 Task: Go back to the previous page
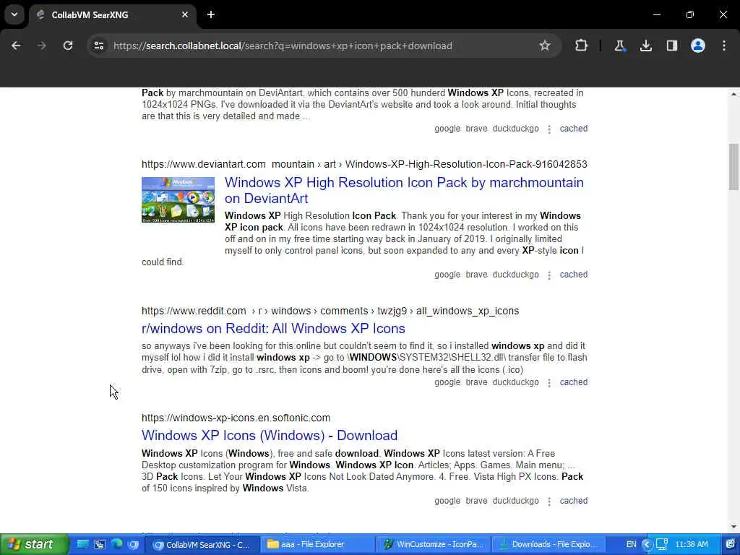click(16, 46)
